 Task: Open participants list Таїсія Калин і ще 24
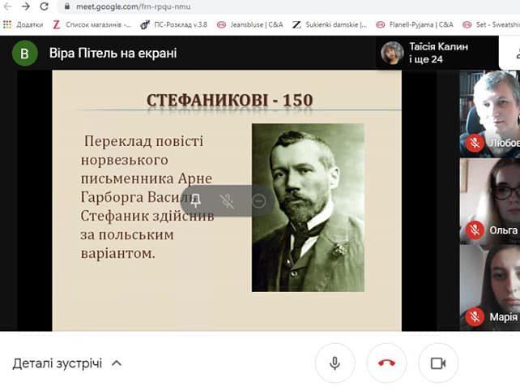coord(437,53)
